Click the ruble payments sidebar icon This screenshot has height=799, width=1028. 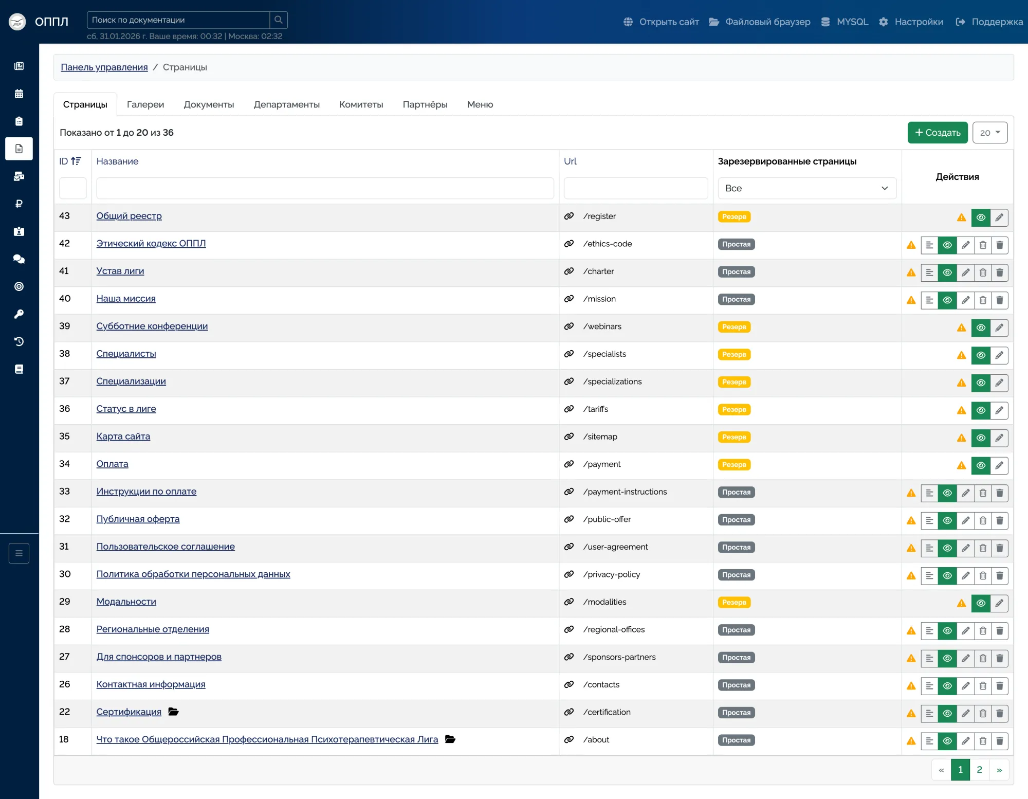(x=19, y=204)
